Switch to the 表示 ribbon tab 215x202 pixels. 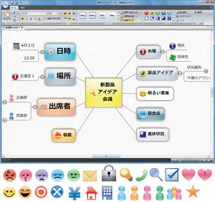pos(23,8)
